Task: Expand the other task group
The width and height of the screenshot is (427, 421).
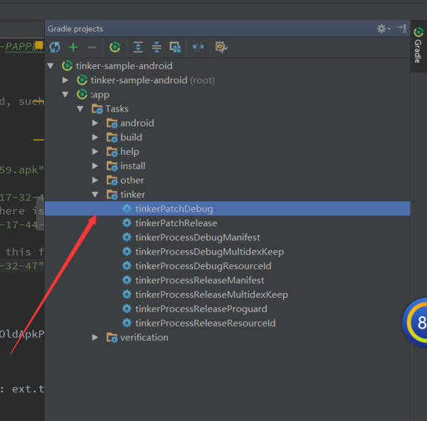Action: tap(95, 180)
